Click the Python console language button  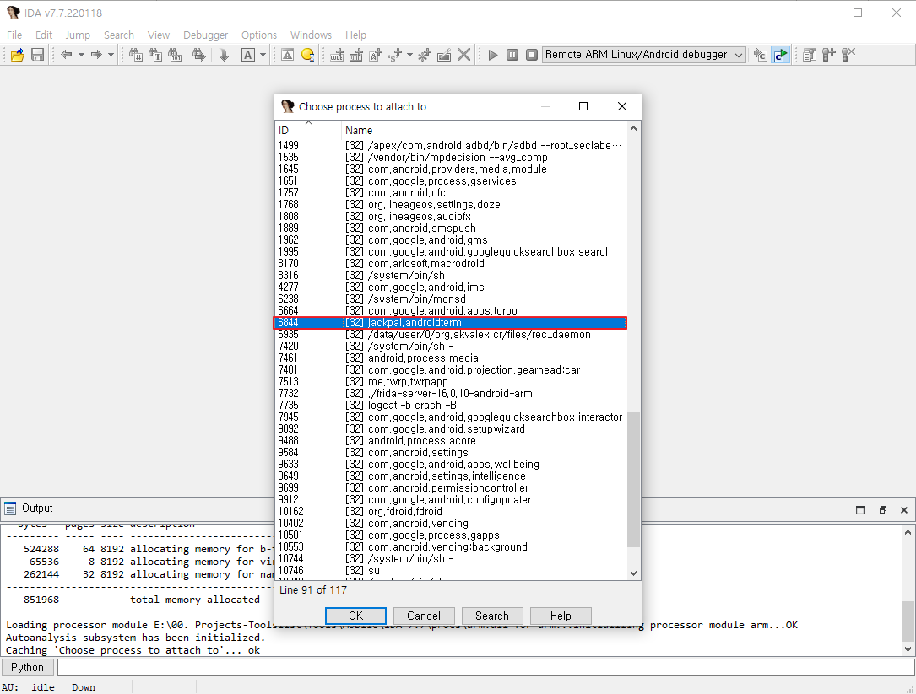pos(28,667)
